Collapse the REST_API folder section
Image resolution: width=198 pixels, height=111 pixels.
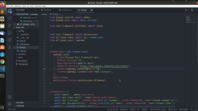(15, 27)
